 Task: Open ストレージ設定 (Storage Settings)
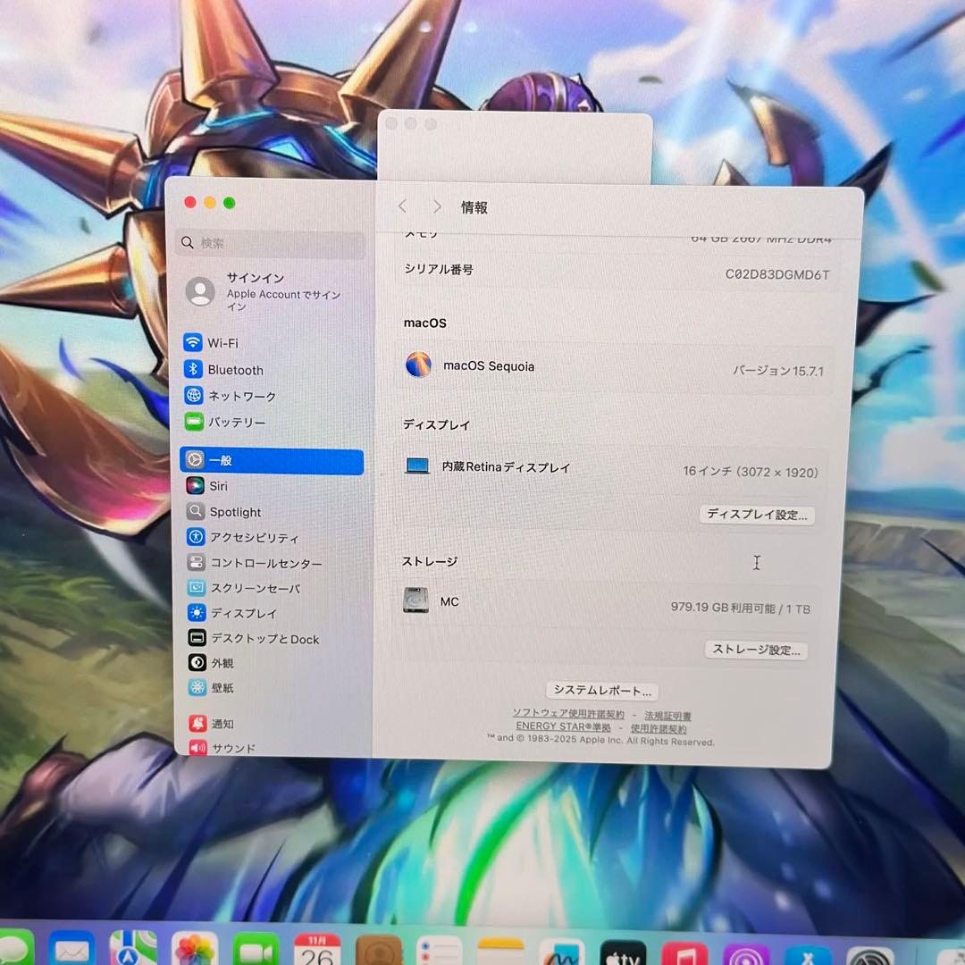point(756,650)
